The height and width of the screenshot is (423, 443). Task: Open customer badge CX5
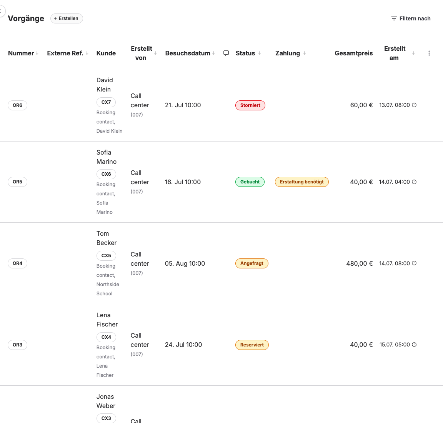(x=106, y=256)
